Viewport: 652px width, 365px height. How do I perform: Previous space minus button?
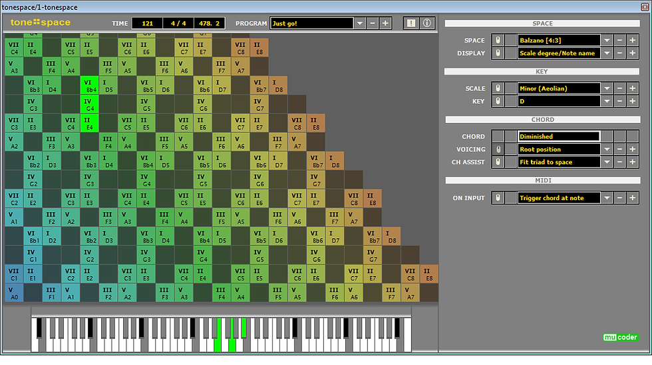click(x=619, y=41)
